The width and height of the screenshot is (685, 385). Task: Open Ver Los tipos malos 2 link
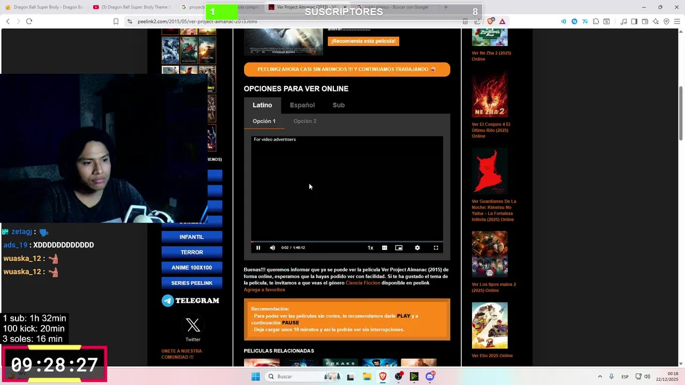[493, 288]
